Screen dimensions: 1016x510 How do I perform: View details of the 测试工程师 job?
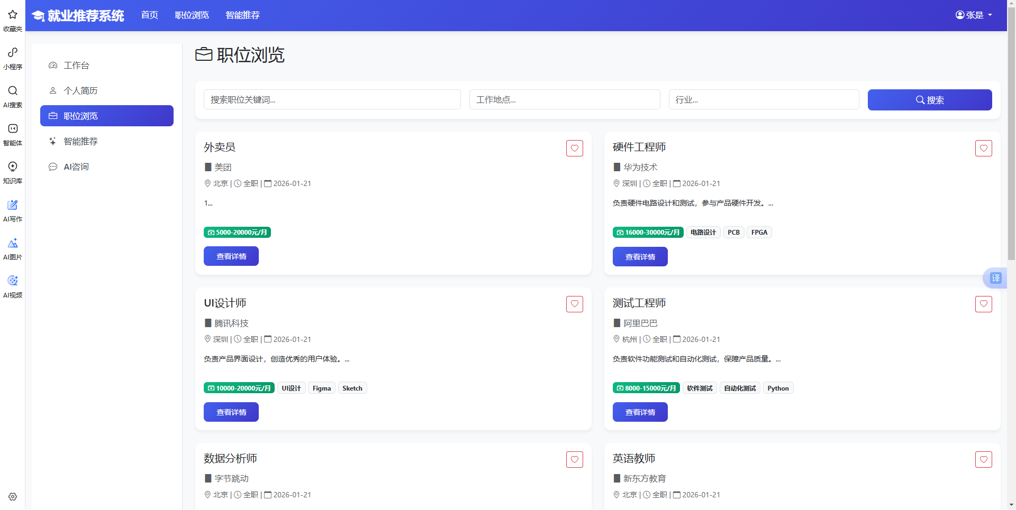pyautogui.click(x=640, y=412)
